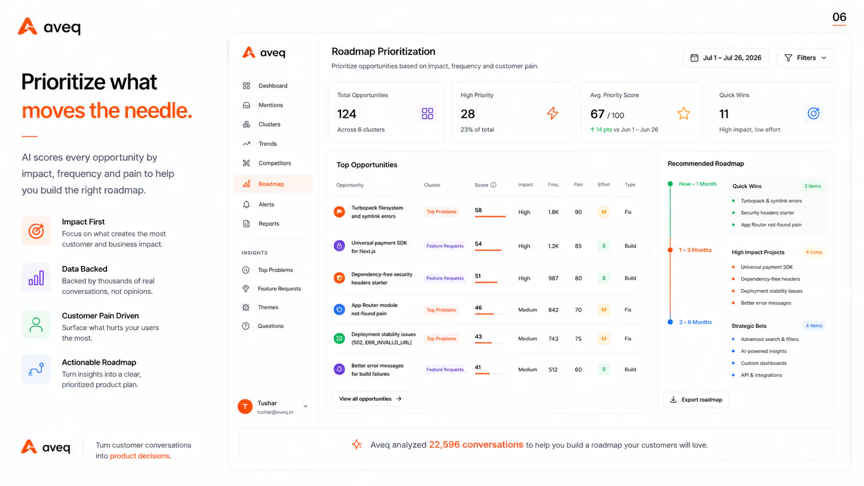Click High Priority lightning icon
864x486 pixels.
pyautogui.click(x=553, y=114)
